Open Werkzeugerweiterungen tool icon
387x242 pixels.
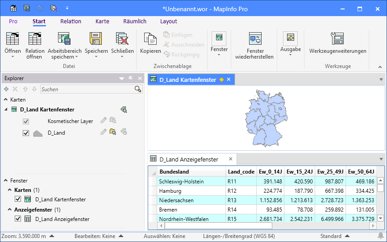337,38
